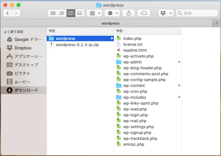Click the index.php file icon
The width and height of the screenshot is (221, 156).
[119, 38]
